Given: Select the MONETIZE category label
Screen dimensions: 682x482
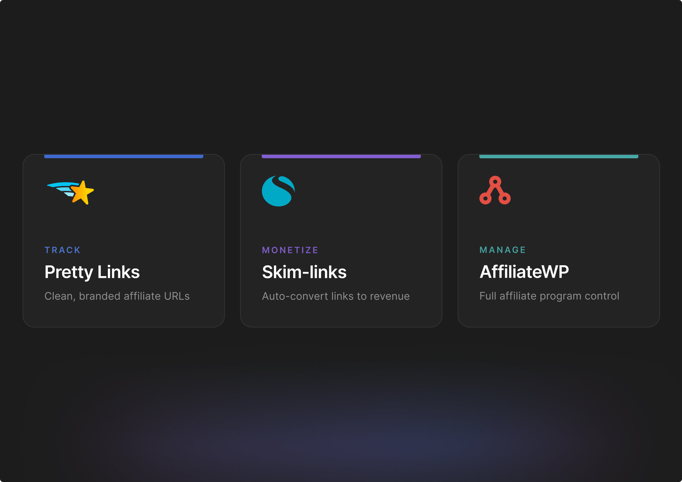Looking at the screenshot, I should 290,250.
